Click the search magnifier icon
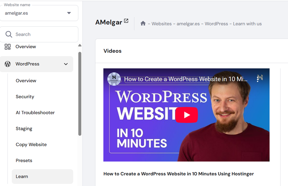The image size is (288, 186). [x=9, y=34]
